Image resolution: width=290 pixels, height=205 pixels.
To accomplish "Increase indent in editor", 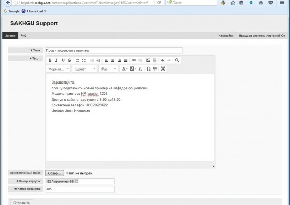I will click(98, 60).
